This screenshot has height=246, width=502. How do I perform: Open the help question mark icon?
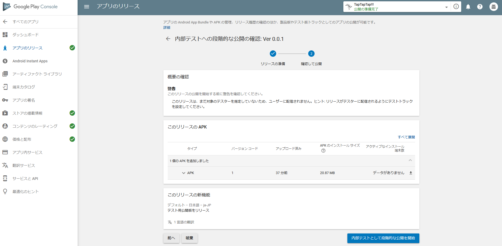480,7
